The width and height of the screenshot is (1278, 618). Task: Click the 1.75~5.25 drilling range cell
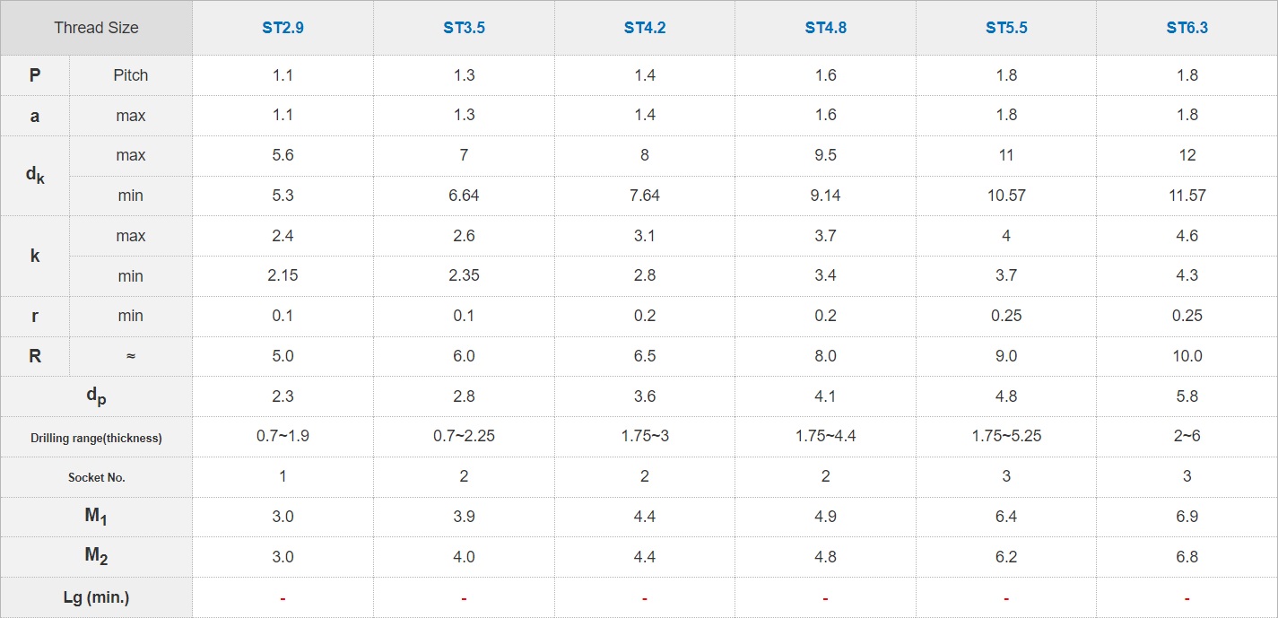click(x=1006, y=437)
